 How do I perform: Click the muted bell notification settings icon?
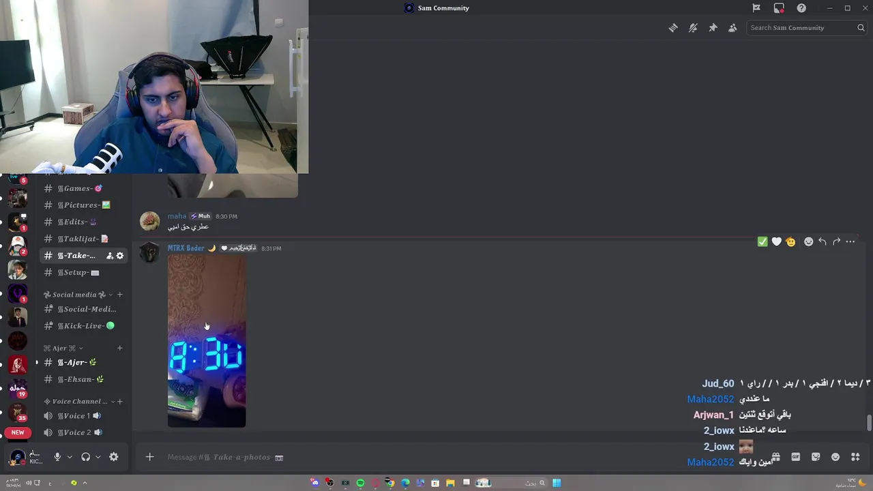tap(693, 28)
